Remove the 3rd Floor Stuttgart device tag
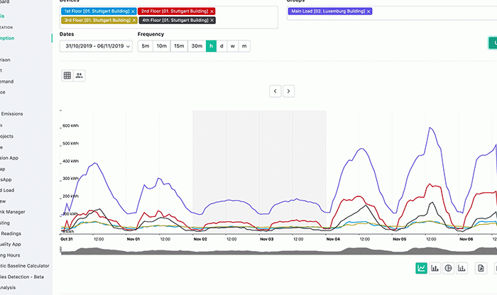This screenshot has height=295, width=497. [134, 21]
